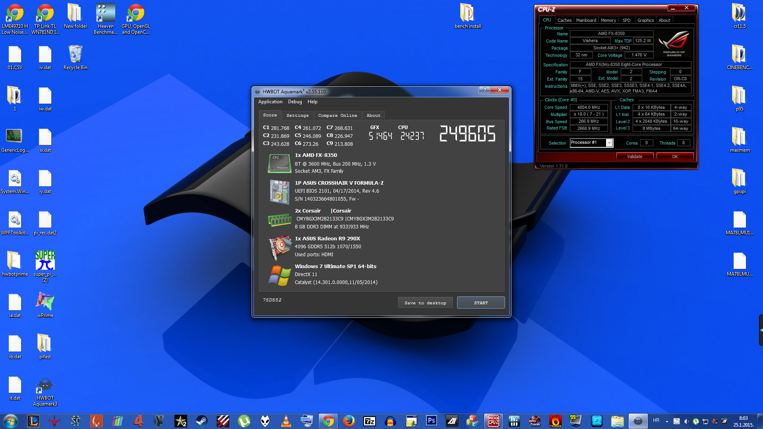Click CPU-Z Core Speed value 4804.0 MHz
The width and height of the screenshot is (763, 429).
(x=589, y=107)
